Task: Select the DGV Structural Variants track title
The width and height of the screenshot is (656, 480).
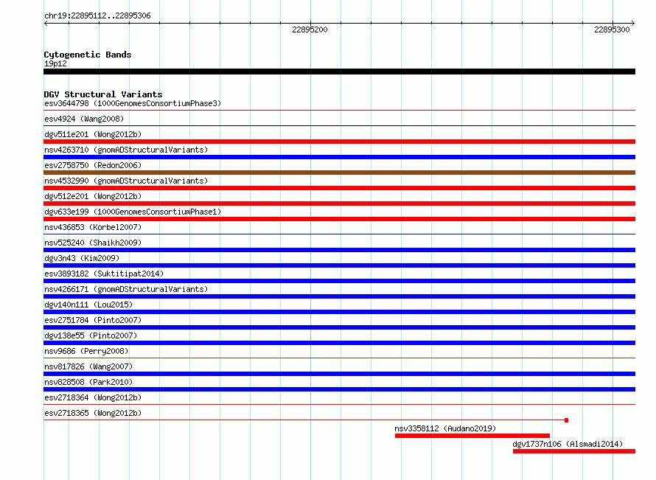Action: pyautogui.click(x=103, y=94)
